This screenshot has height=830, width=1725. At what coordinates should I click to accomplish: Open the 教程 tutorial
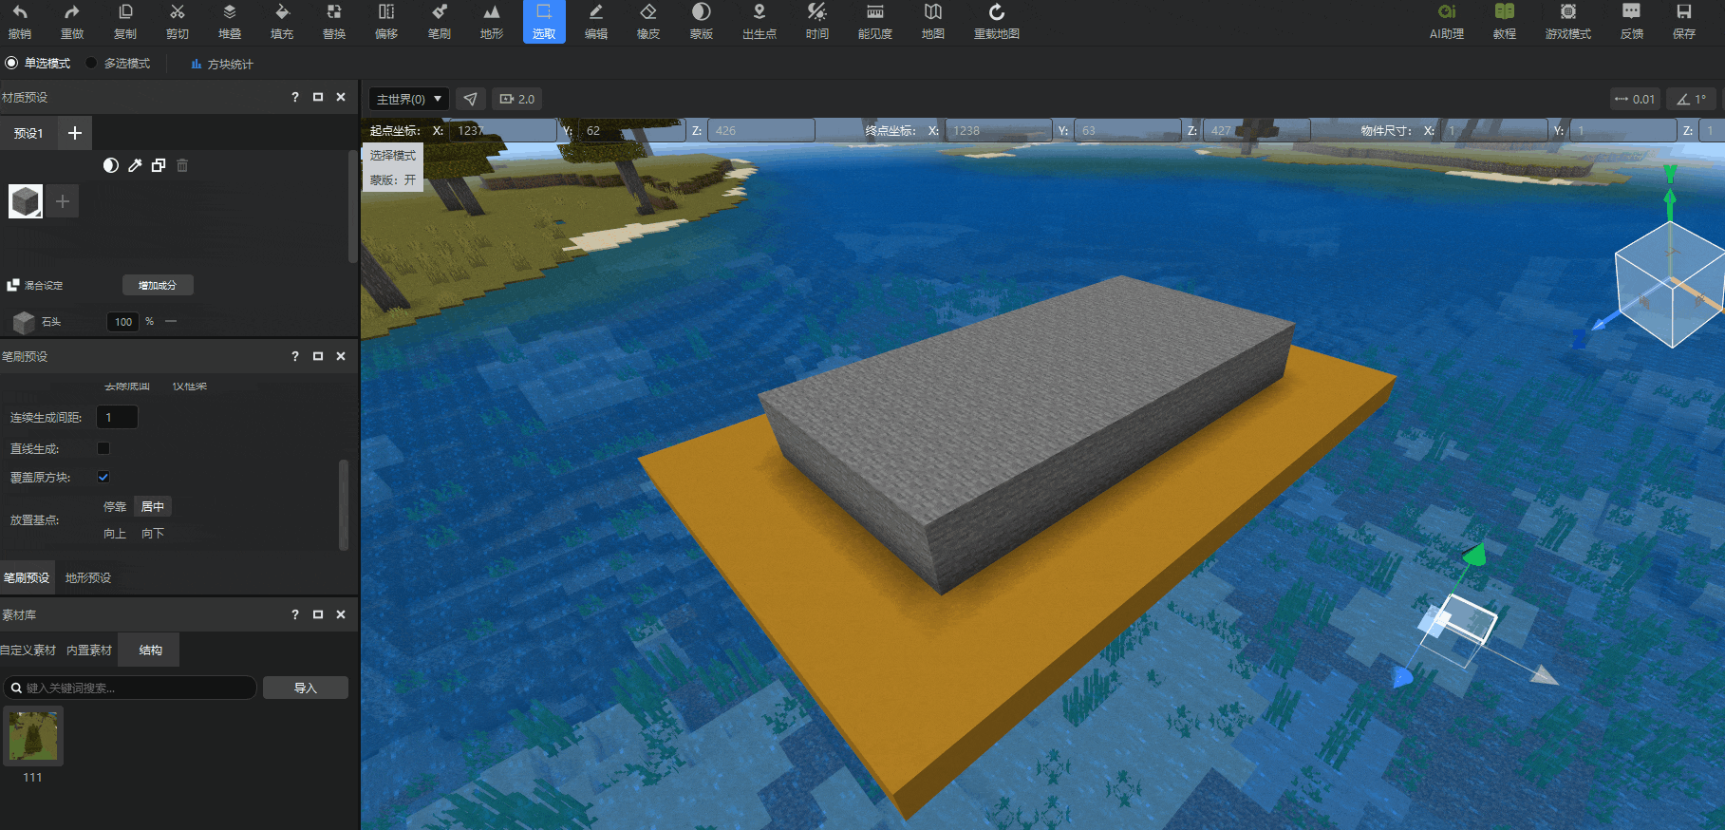pos(1505,22)
